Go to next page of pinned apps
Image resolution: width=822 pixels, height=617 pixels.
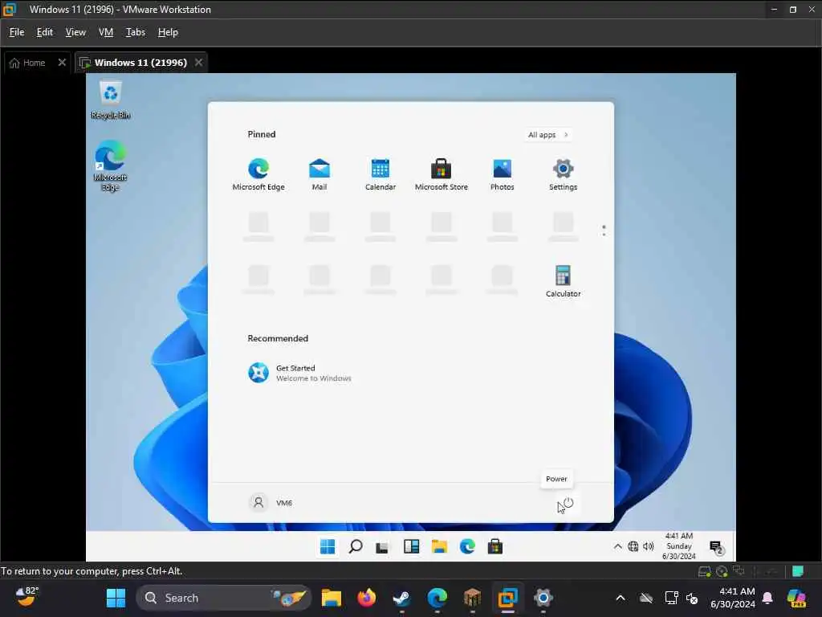604,234
